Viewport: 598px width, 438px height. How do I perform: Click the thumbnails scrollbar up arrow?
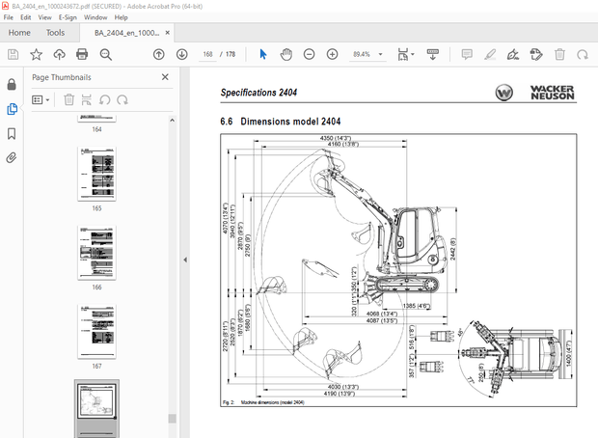click(172, 121)
